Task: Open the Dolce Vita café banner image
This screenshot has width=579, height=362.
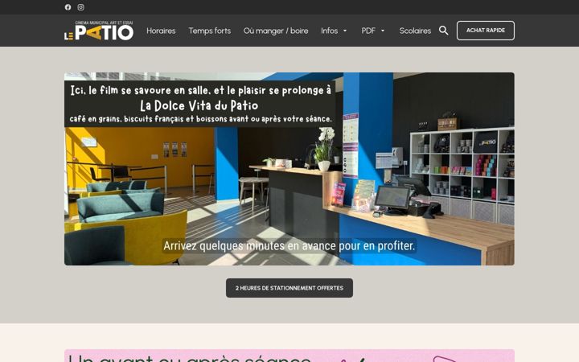Action: (289, 169)
